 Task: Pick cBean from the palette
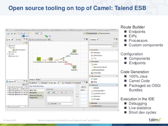tap(94, 64)
